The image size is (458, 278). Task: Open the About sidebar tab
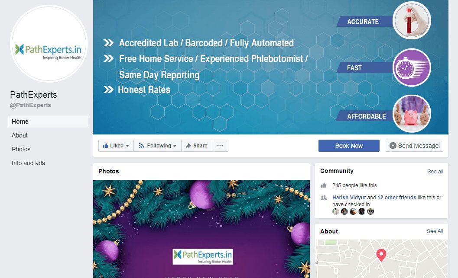click(x=19, y=135)
